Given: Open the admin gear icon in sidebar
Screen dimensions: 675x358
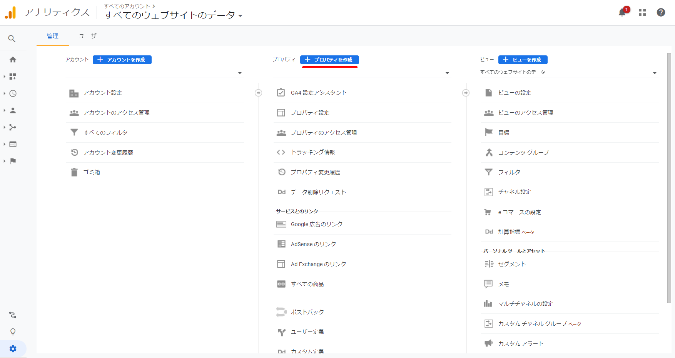Looking at the screenshot, I should [x=13, y=349].
